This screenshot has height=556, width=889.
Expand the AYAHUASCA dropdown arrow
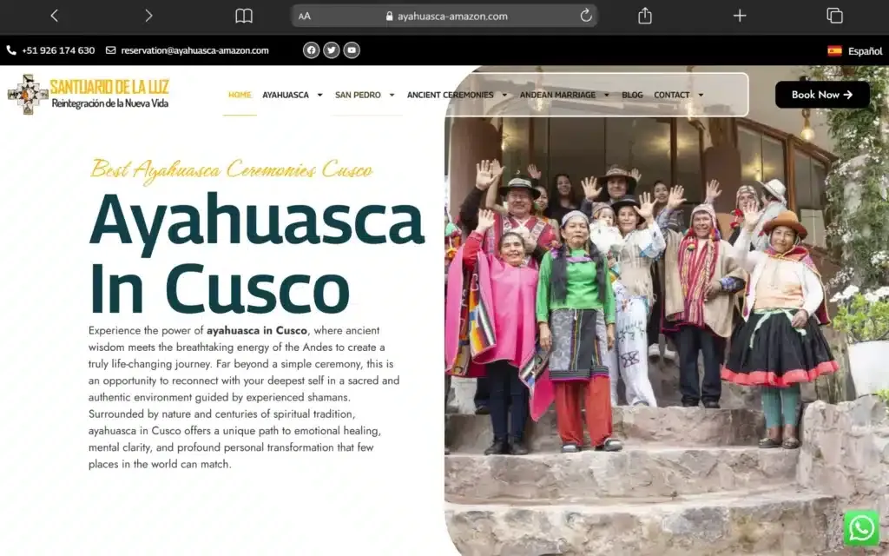pyautogui.click(x=319, y=95)
